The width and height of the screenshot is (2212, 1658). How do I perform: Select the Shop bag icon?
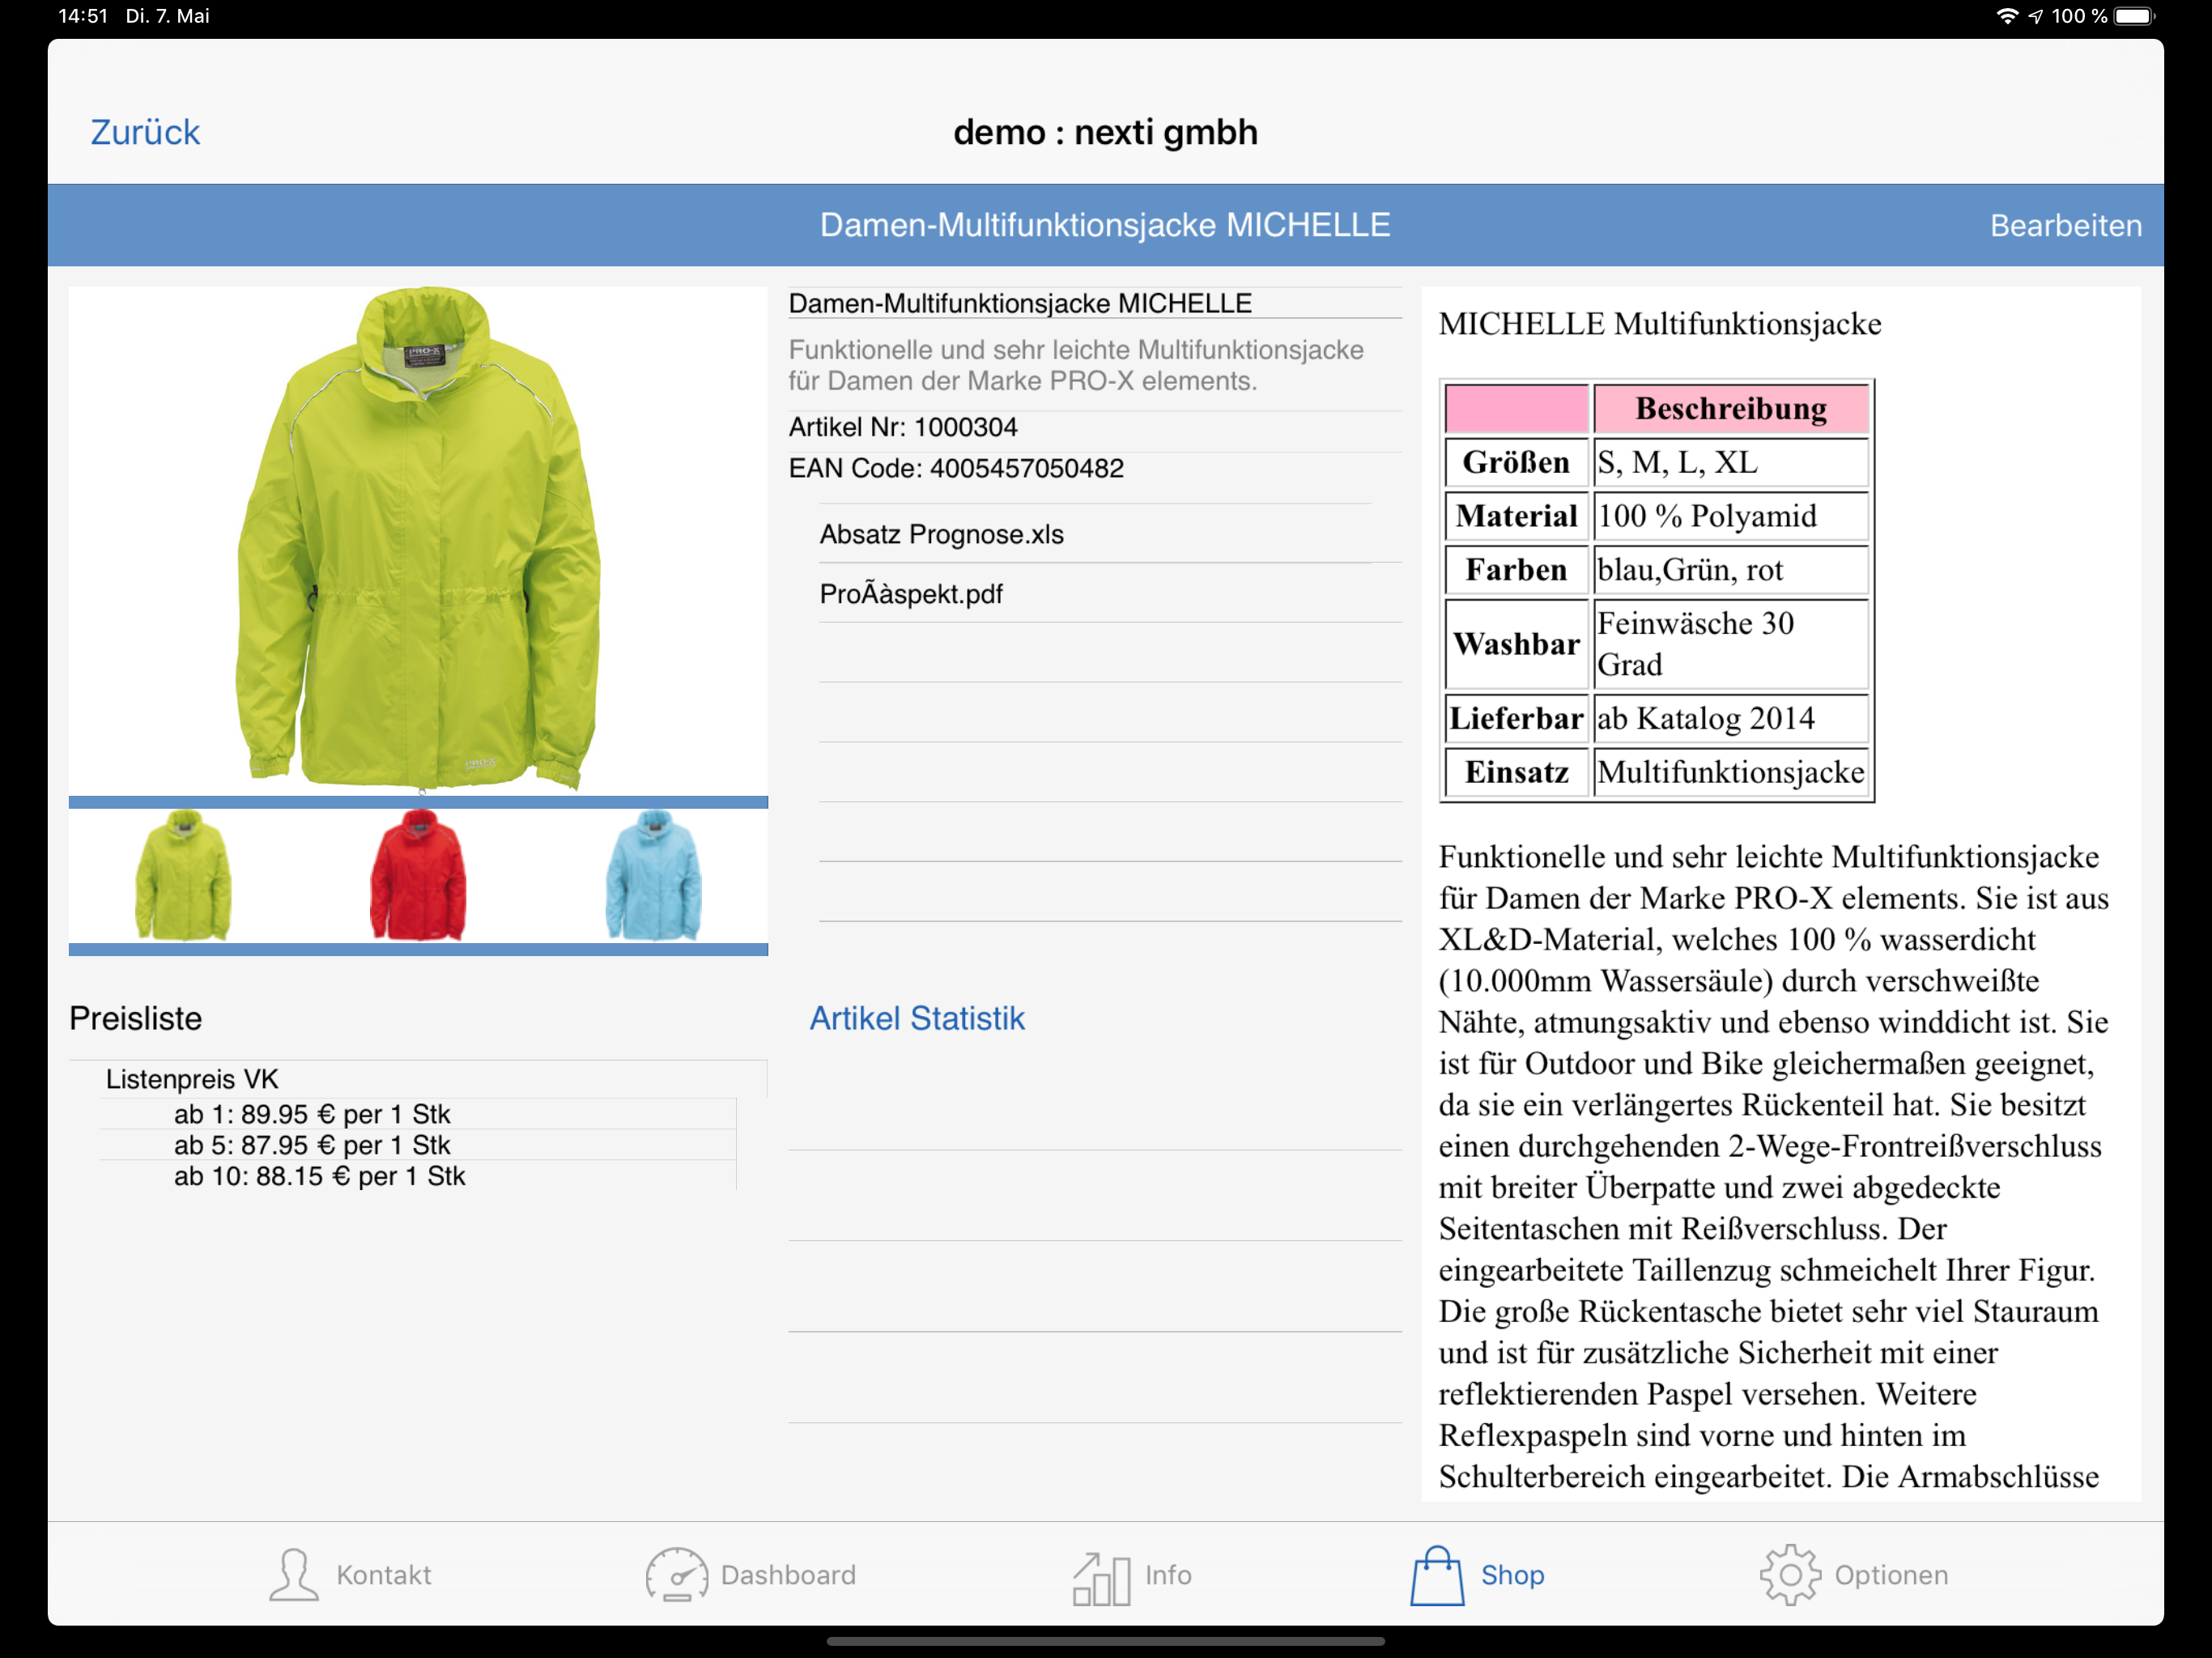click(1437, 1575)
